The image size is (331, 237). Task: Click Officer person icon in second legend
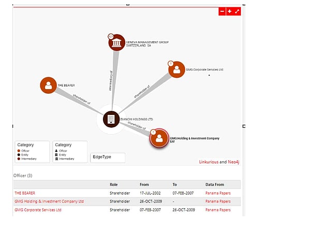point(56,151)
